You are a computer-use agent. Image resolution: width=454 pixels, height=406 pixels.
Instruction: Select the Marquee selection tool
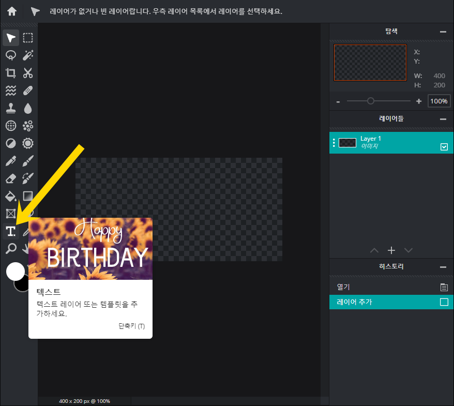pyautogui.click(x=28, y=38)
